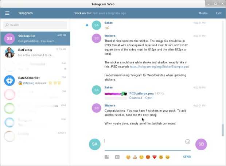Viewport: 226px width, 166px height.
Task: Click 'last seen a long time ago' status
Action: (x=109, y=13)
